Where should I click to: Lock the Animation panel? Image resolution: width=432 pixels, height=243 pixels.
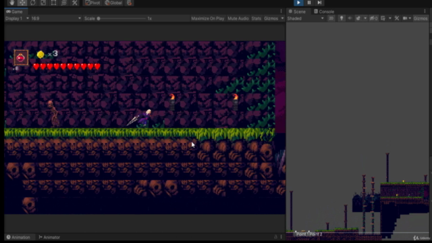coord(275,237)
